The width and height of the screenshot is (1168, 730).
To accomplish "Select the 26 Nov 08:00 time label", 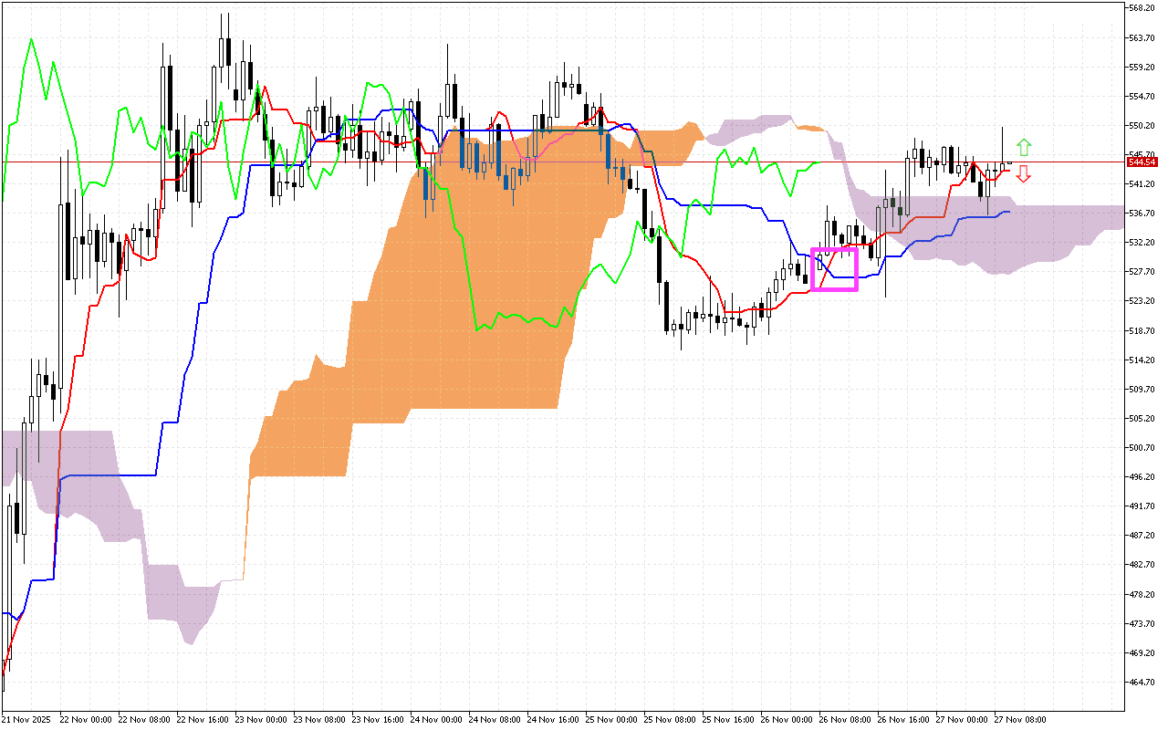I will click(x=845, y=719).
